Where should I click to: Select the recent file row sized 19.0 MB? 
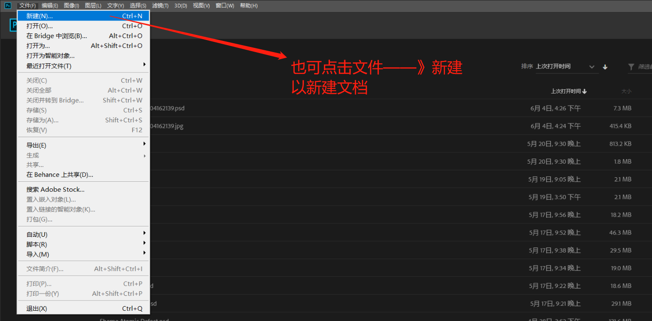pyautogui.click(x=401, y=268)
